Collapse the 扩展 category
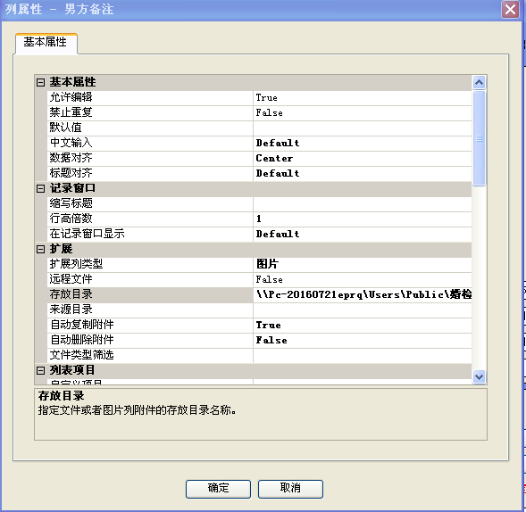Screen dimensions: 526x512 [x=40, y=249]
